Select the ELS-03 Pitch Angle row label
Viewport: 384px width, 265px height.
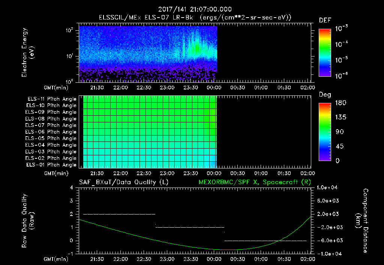click(x=51, y=152)
